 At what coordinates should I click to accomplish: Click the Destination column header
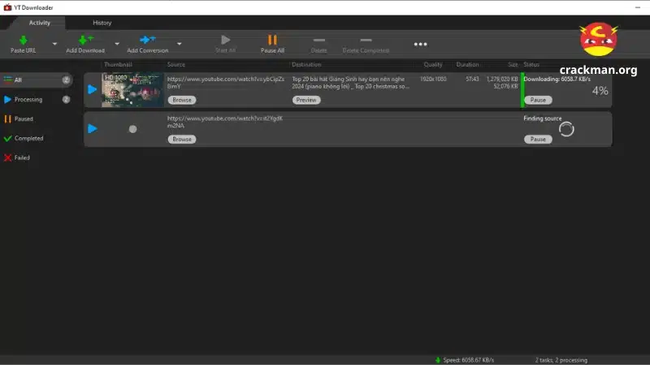click(x=306, y=65)
